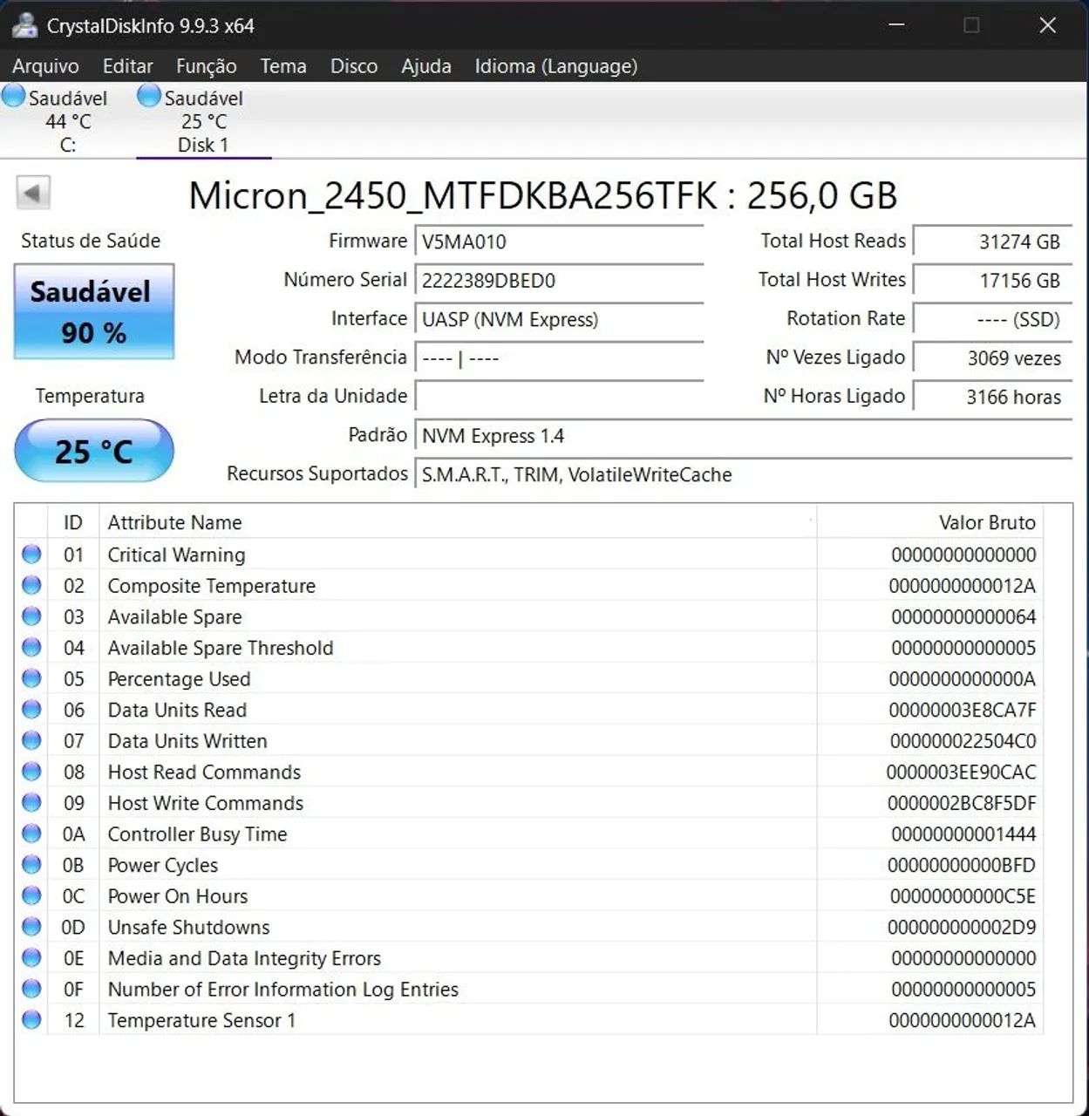The width and height of the screenshot is (1089, 1116).
Task: Click the Temperature Sensor 1 attribute name
Action: tap(201, 1020)
